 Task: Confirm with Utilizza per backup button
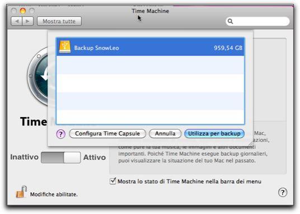[x=214, y=133]
